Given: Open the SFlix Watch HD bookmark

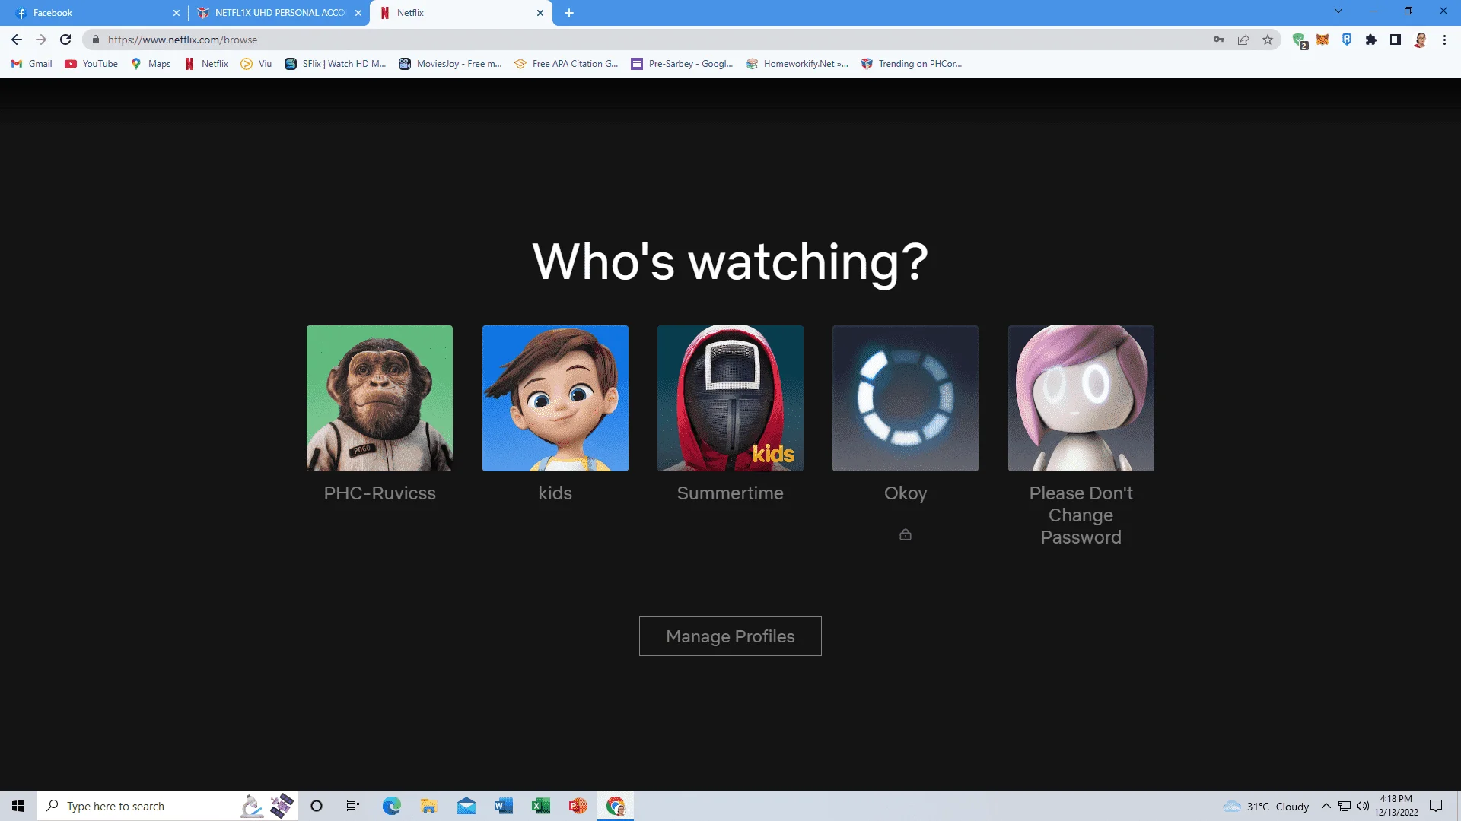Looking at the screenshot, I should 336,64.
